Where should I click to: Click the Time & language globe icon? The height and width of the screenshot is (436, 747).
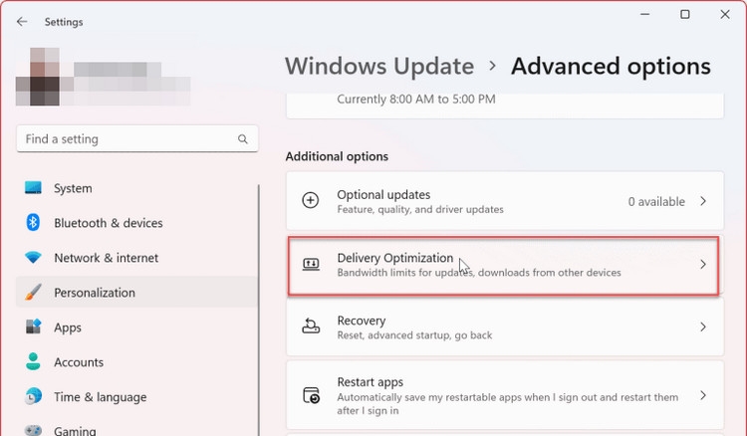pyautogui.click(x=33, y=396)
